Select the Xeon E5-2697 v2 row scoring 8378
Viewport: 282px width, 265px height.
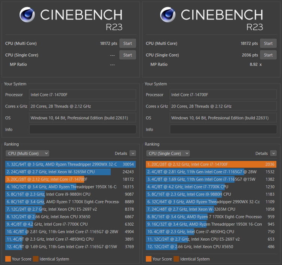[x=70, y=209]
